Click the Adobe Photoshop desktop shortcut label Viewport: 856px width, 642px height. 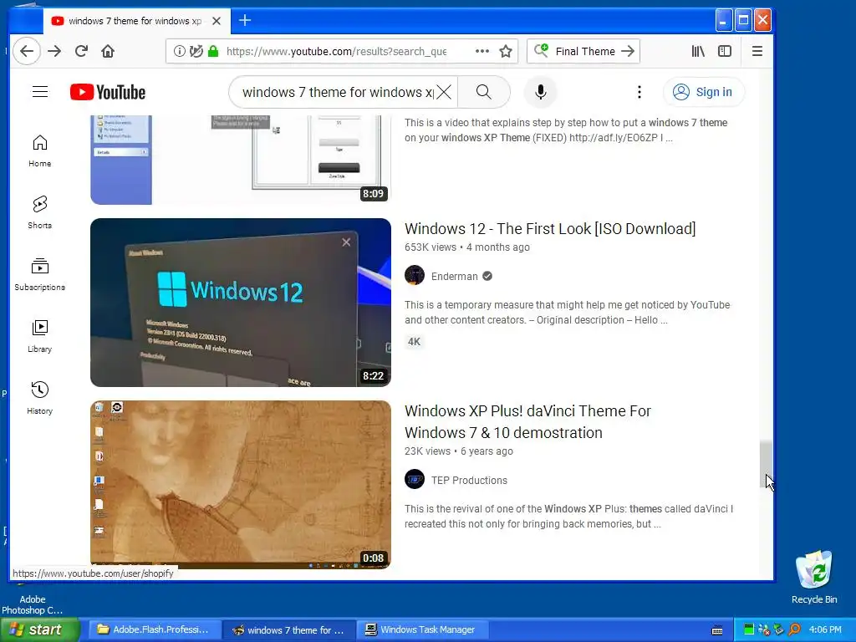(x=33, y=605)
